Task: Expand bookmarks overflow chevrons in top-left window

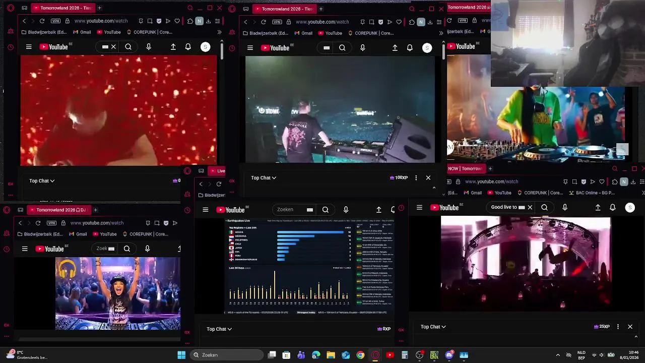Action: click(219, 32)
